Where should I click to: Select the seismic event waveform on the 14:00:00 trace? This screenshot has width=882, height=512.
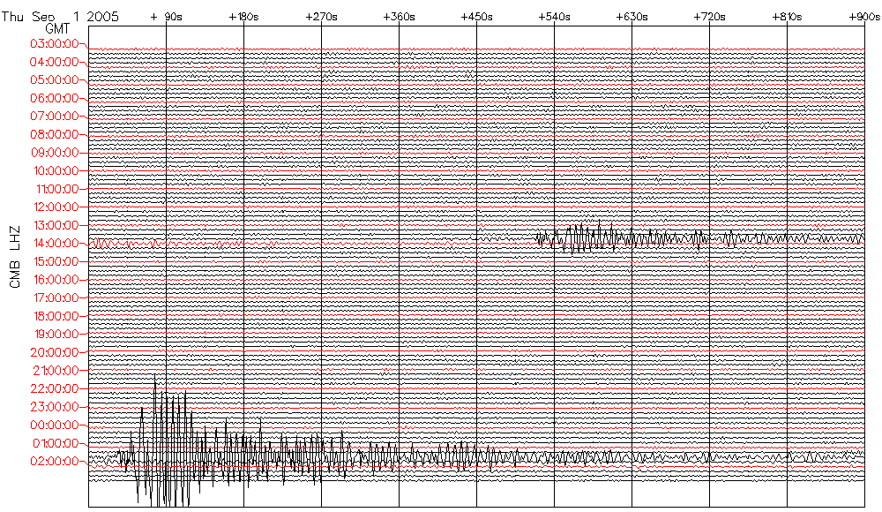(591, 238)
